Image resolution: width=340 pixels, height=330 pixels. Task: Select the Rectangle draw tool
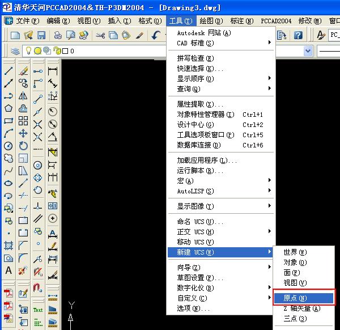pyautogui.click(x=8, y=121)
